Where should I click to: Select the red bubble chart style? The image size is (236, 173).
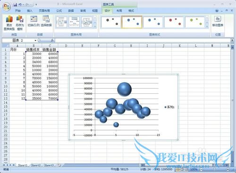coord(174,22)
